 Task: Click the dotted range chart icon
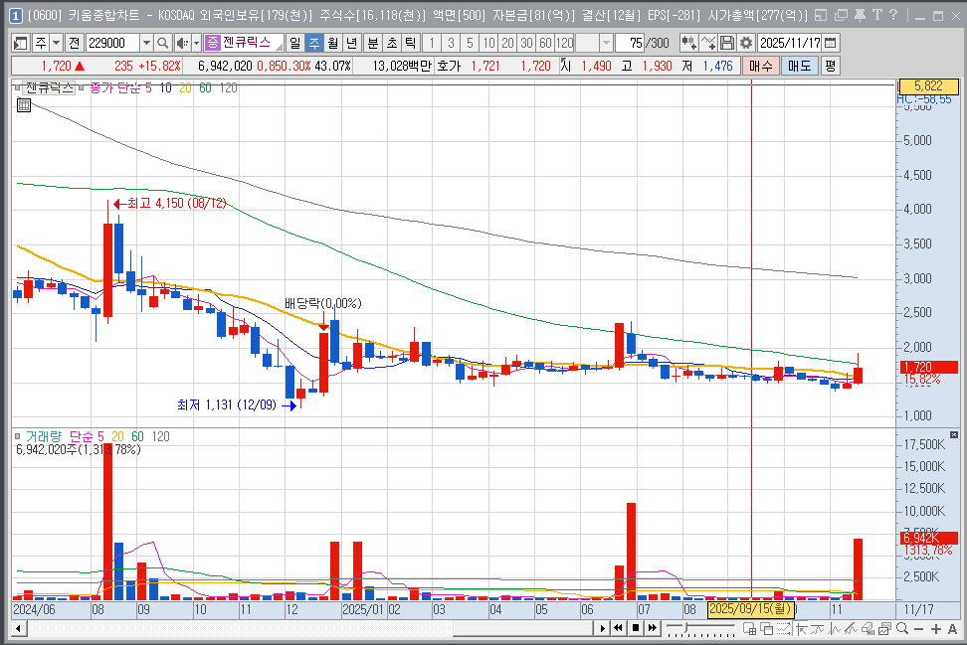tap(784, 629)
